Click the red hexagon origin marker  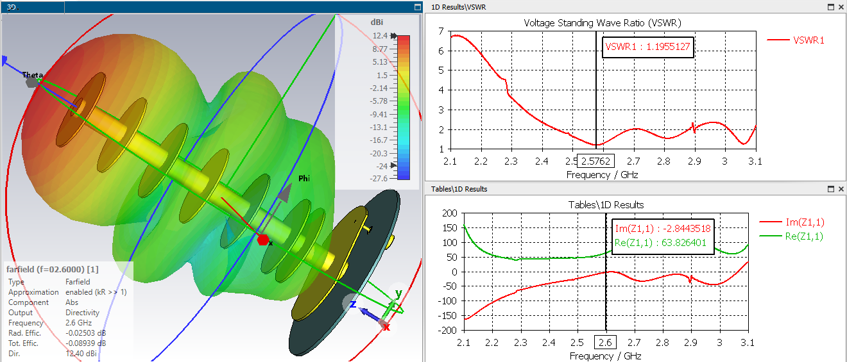[262, 240]
